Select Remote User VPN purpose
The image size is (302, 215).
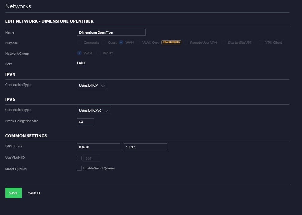tap(186, 43)
